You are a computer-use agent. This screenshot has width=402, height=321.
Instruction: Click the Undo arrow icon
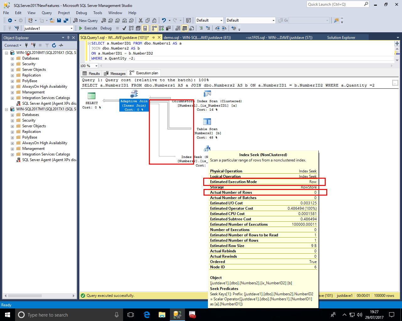(164, 20)
